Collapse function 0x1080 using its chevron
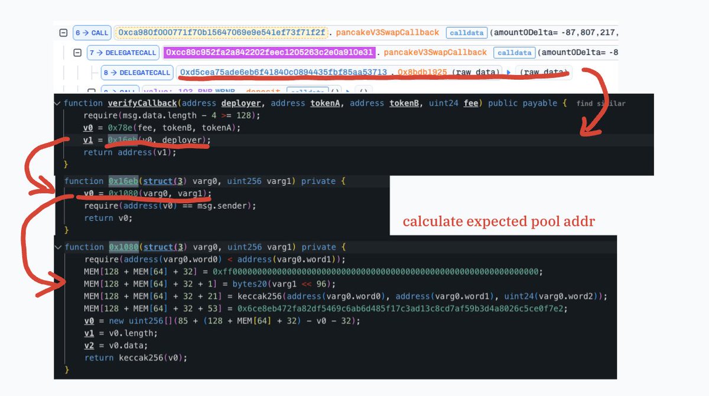This screenshot has height=396, width=709. [x=57, y=246]
